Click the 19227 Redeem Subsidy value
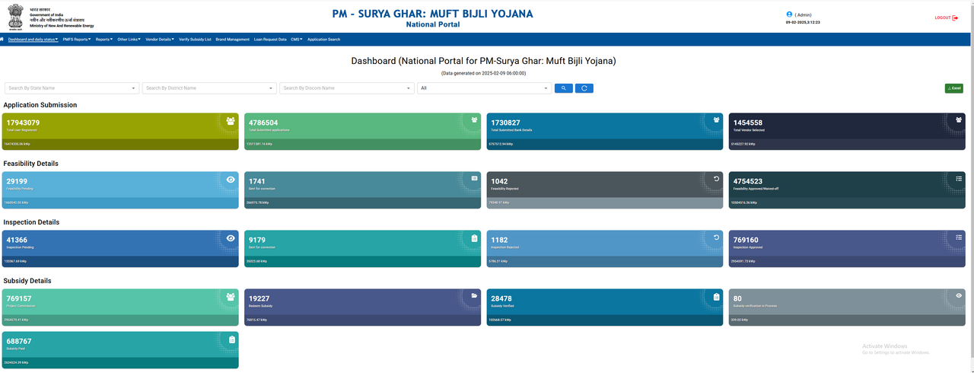 [x=259, y=298]
